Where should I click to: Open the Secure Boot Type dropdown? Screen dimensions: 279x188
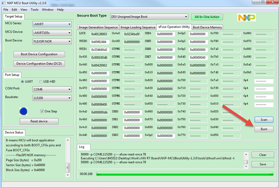pyautogui.click(x=149, y=17)
